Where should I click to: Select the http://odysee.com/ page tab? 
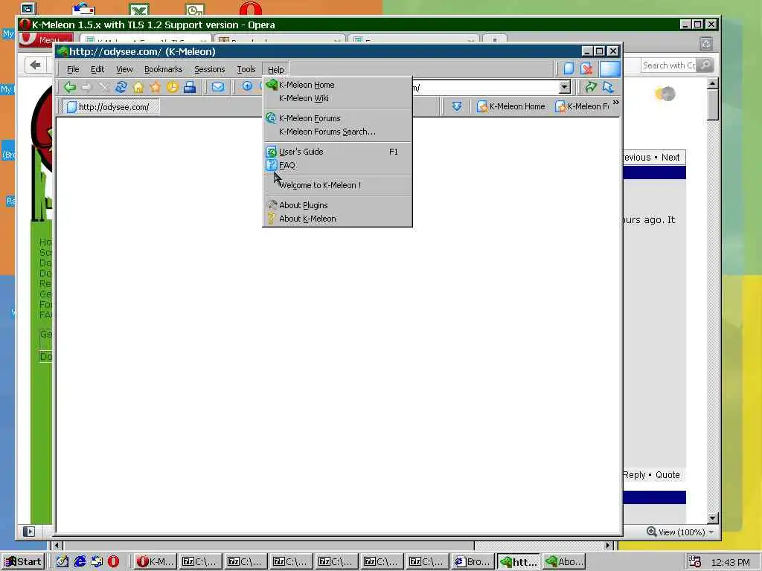pos(109,107)
